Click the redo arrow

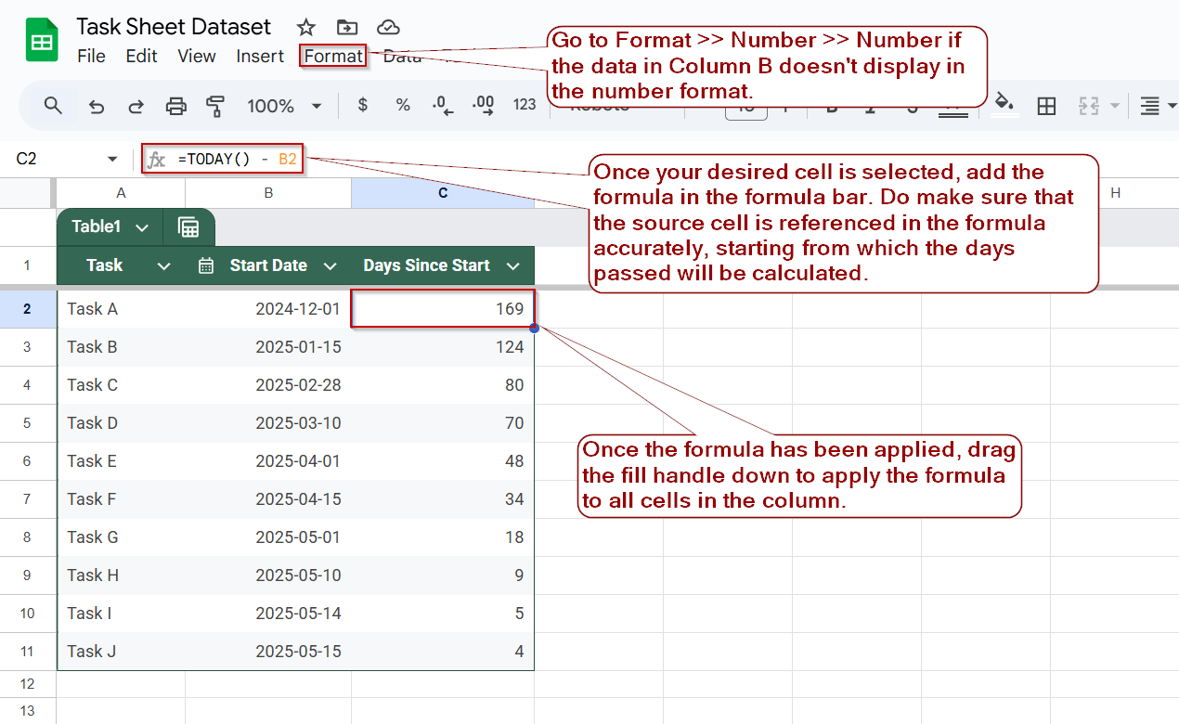[136, 106]
